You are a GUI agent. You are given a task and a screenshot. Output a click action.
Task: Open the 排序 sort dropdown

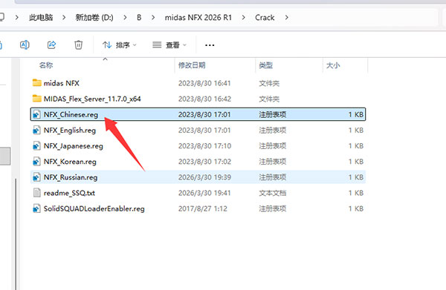[120, 45]
